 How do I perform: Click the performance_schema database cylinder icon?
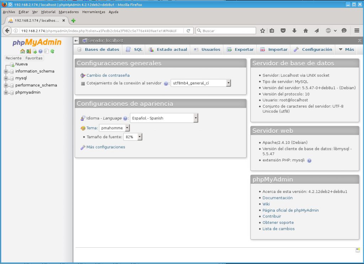tap(12, 85)
